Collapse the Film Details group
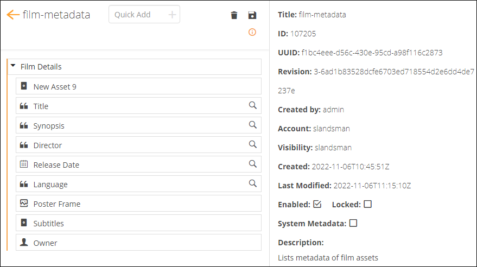This screenshot has height=267, width=477. [13, 66]
